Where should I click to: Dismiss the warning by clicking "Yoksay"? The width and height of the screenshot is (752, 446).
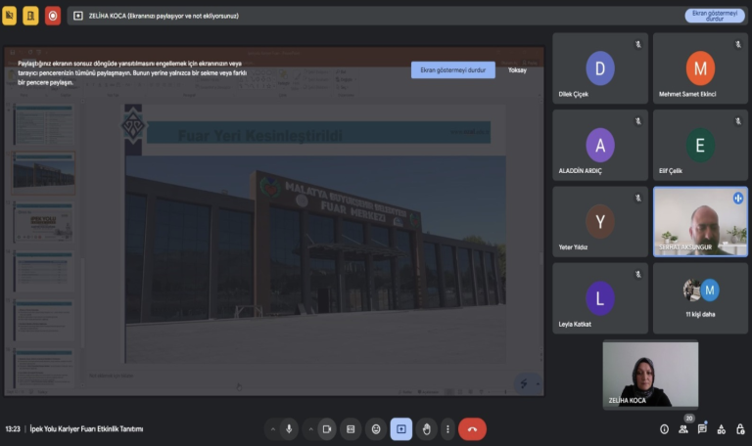(x=517, y=70)
